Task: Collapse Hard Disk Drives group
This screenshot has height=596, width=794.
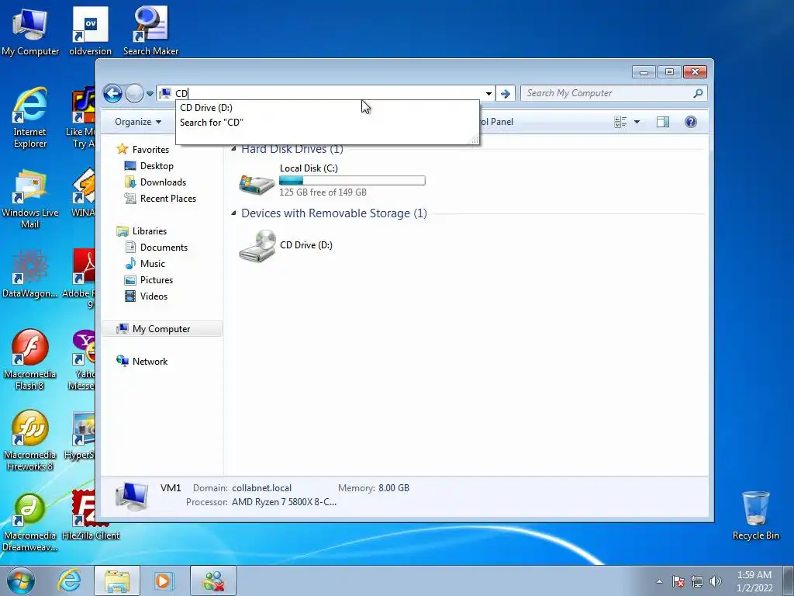Action: coord(234,149)
